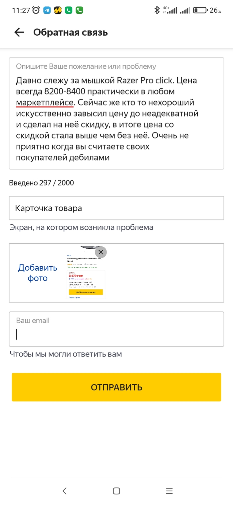Open the "Карточка товара" screen selector
The image size is (233, 505).
tap(116, 208)
